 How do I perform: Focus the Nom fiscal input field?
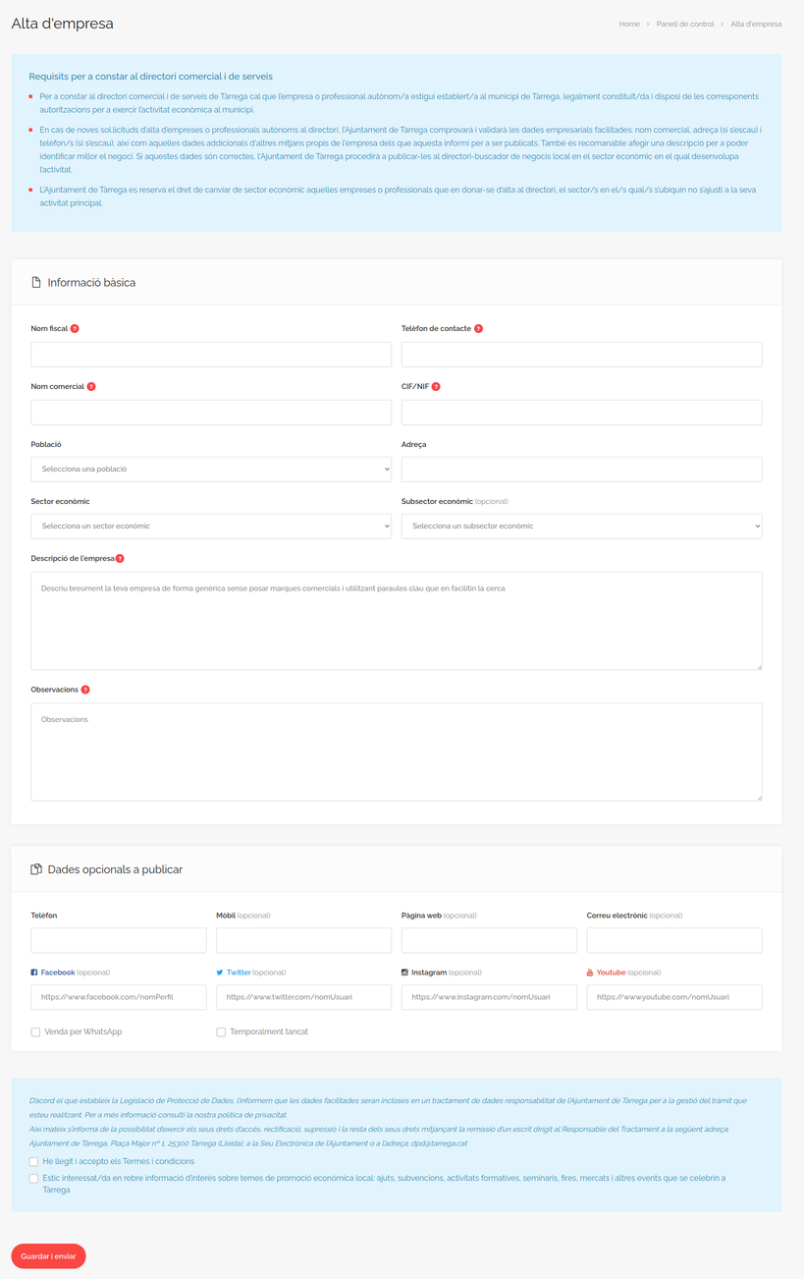211,355
